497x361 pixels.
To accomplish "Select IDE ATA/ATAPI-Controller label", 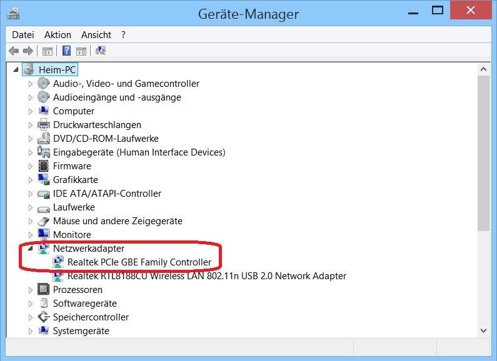I will click(x=107, y=194).
